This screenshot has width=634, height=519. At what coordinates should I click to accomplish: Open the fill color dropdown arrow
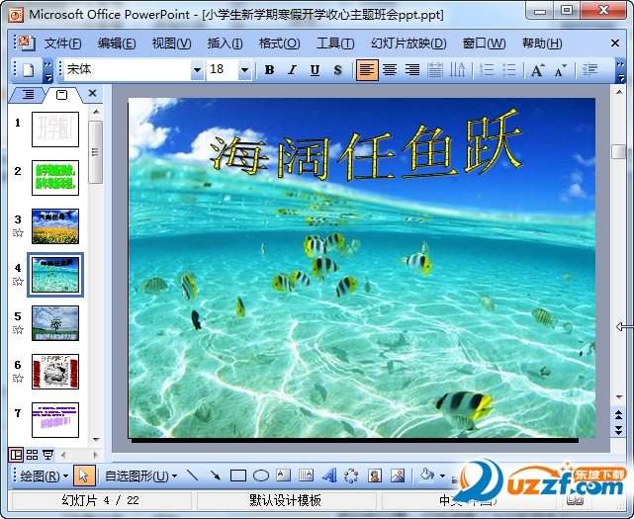(443, 476)
